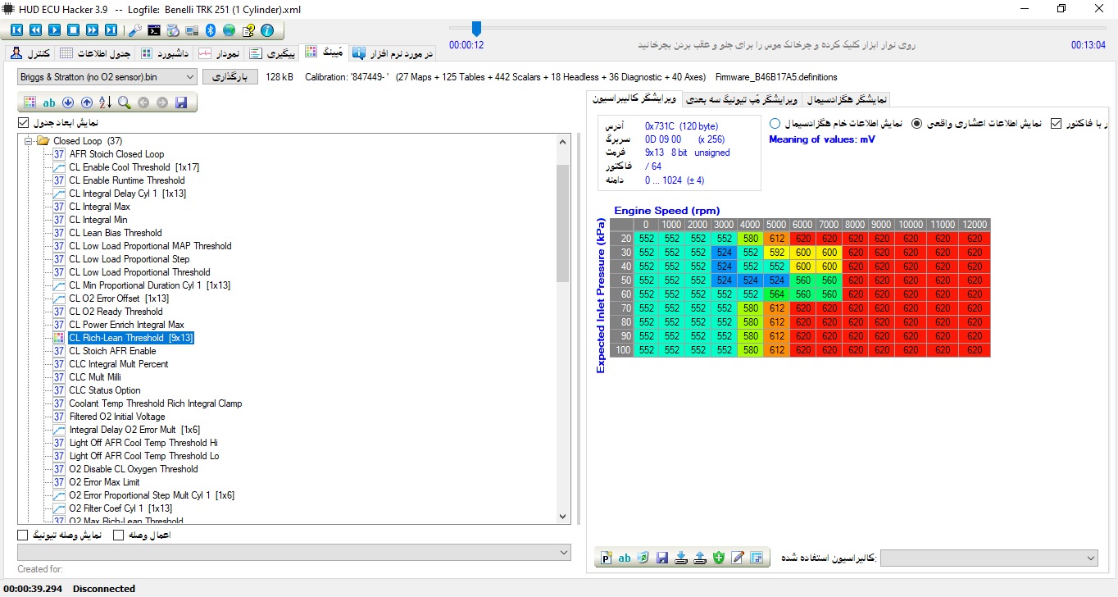Open the در مورد نرم افزار tab
The width and height of the screenshot is (1118, 597).
393,53
